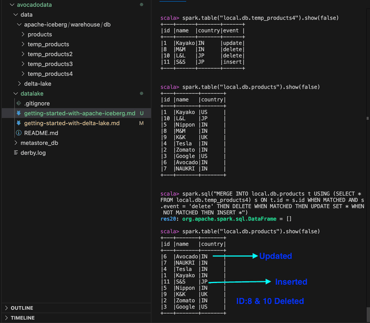370x323 pixels.
Task: Click the S&S JP row in final table
Action: tap(193, 282)
